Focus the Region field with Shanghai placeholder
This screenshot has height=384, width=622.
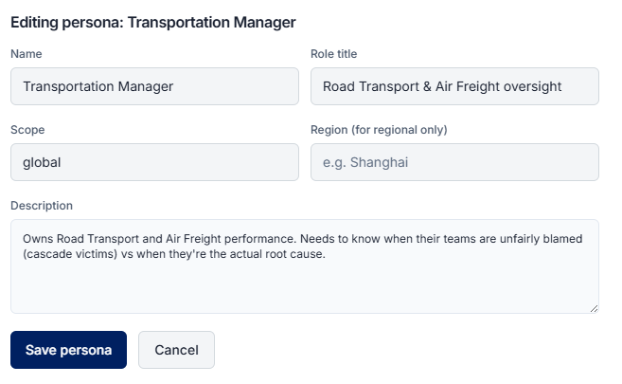coord(454,162)
